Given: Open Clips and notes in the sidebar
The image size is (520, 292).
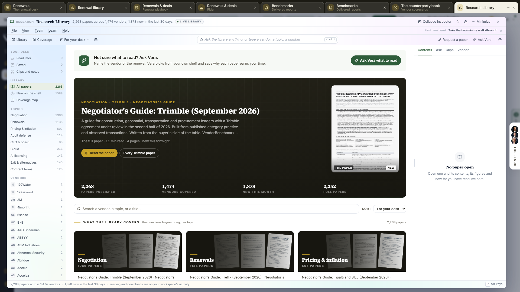Looking at the screenshot, I should click(37, 72).
